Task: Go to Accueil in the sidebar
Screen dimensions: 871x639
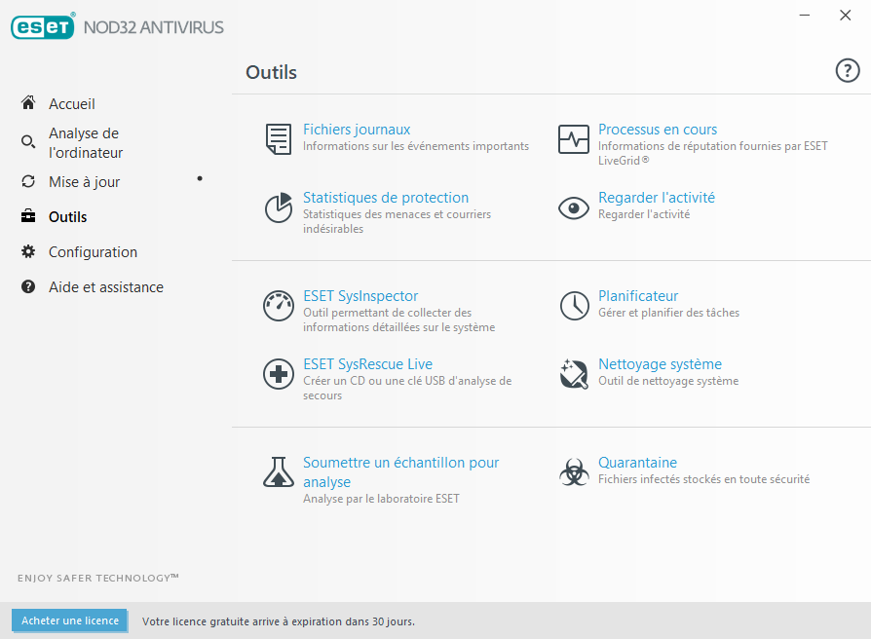Action: (x=72, y=104)
